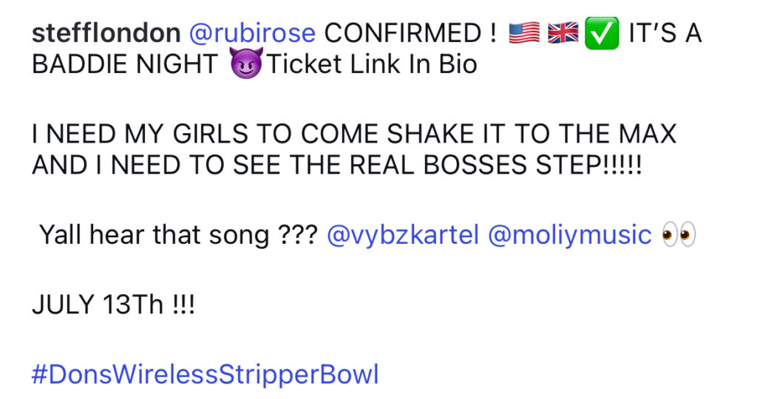Click the IT'S A text after check mark
The width and height of the screenshot is (757, 399).
[x=665, y=33]
